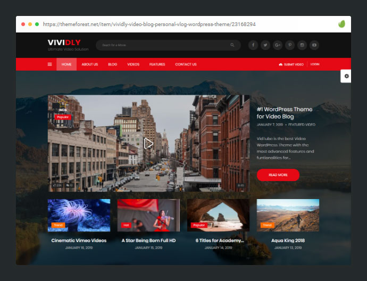
Task: Open the Contact Us menu item
Action: tap(186, 64)
